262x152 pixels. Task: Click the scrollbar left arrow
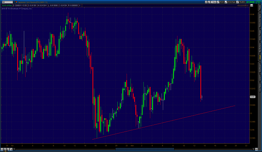[14, 149]
